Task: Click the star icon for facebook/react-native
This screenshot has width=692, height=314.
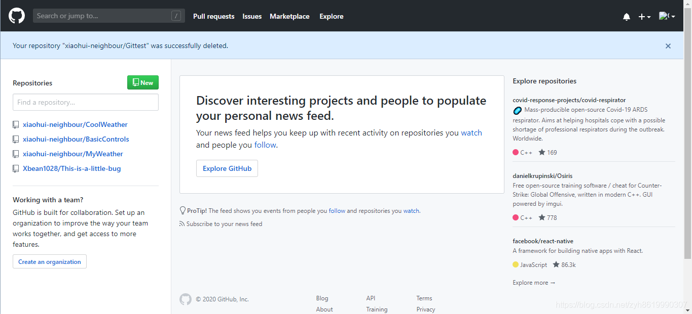Action: click(x=556, y=264)
